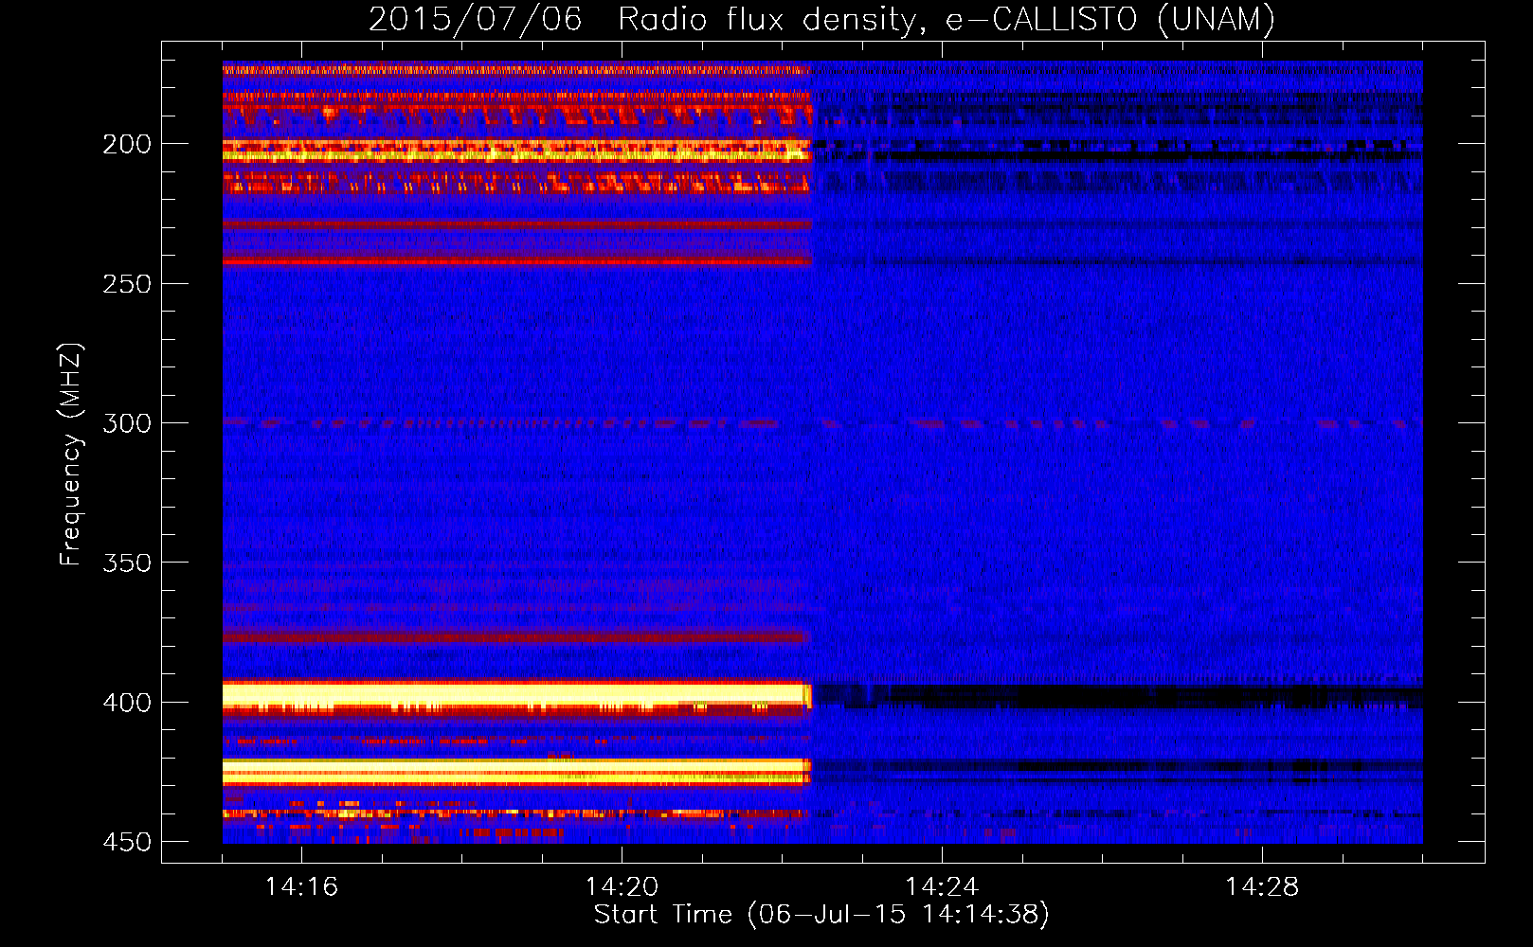Select the 14:20 time tick label
Image resolution: width=1533 pixels, height=947 pixels.
pos(622,886)
